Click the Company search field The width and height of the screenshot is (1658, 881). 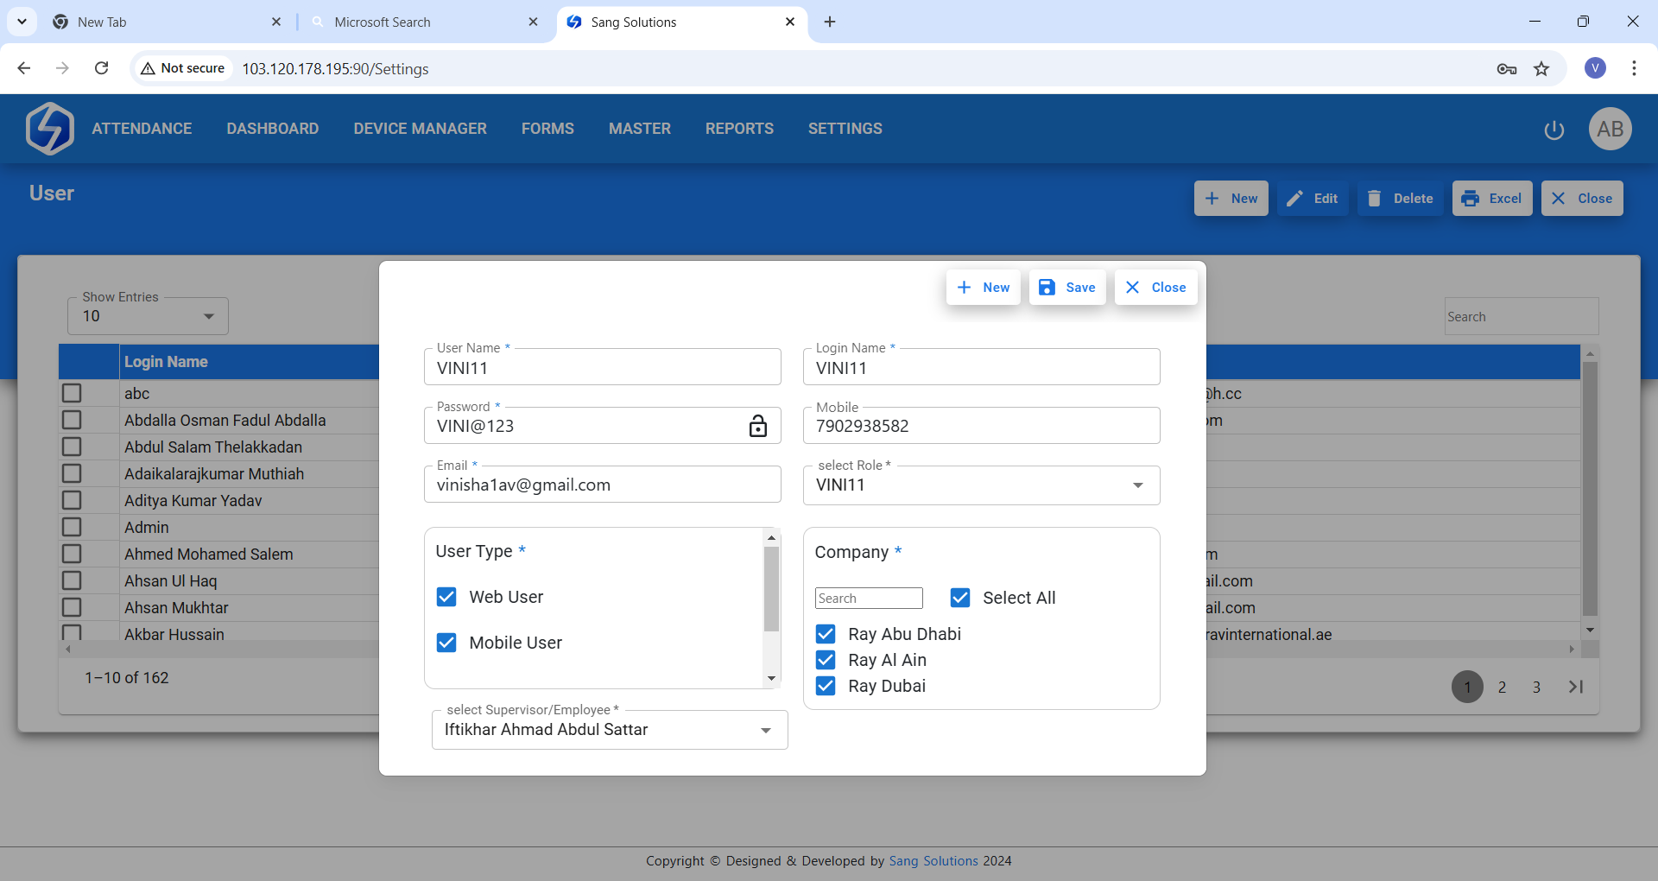(869, 599)
